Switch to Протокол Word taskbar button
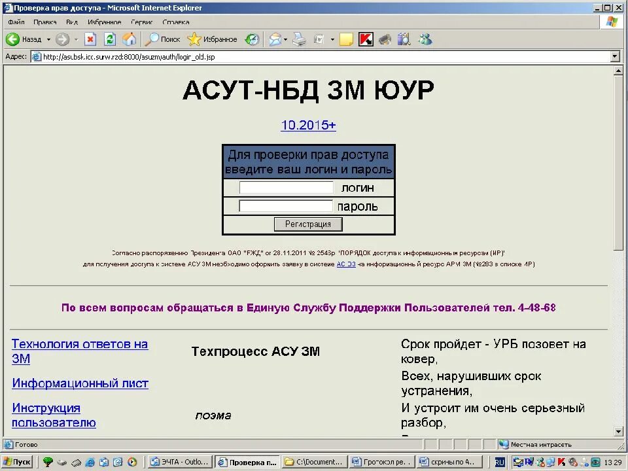This screenshot has height=471, width=628. click(x=381, y=462)
